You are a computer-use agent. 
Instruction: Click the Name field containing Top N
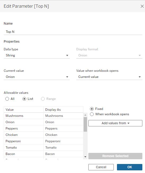tap(73, 32)
